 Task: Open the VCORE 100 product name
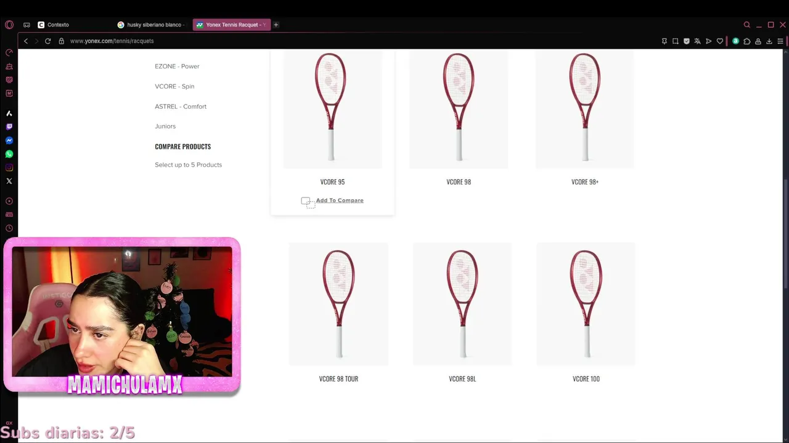click(586, 379)
